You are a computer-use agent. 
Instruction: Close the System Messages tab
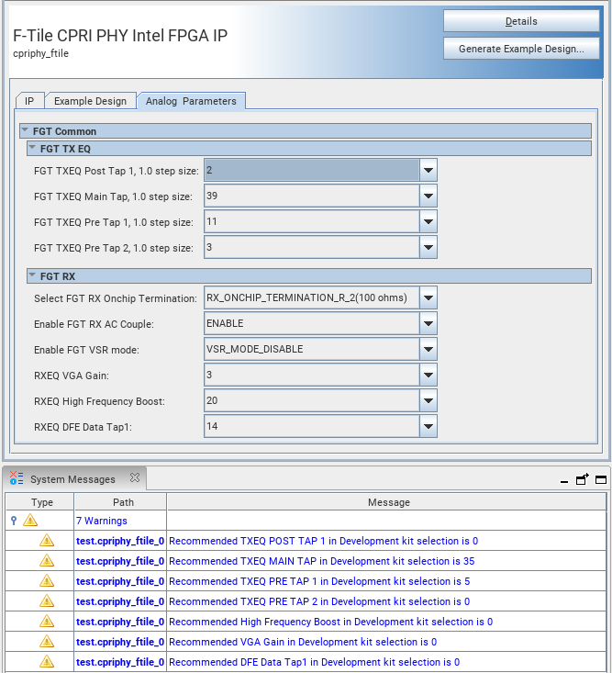pyautogui.click(x=135, y=477)
